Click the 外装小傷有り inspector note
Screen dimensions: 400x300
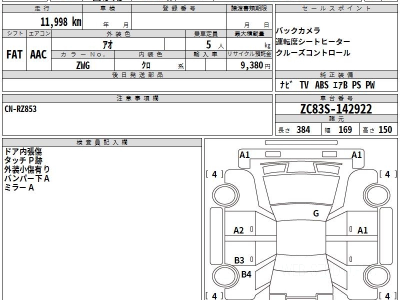click(x=27, y=169)
